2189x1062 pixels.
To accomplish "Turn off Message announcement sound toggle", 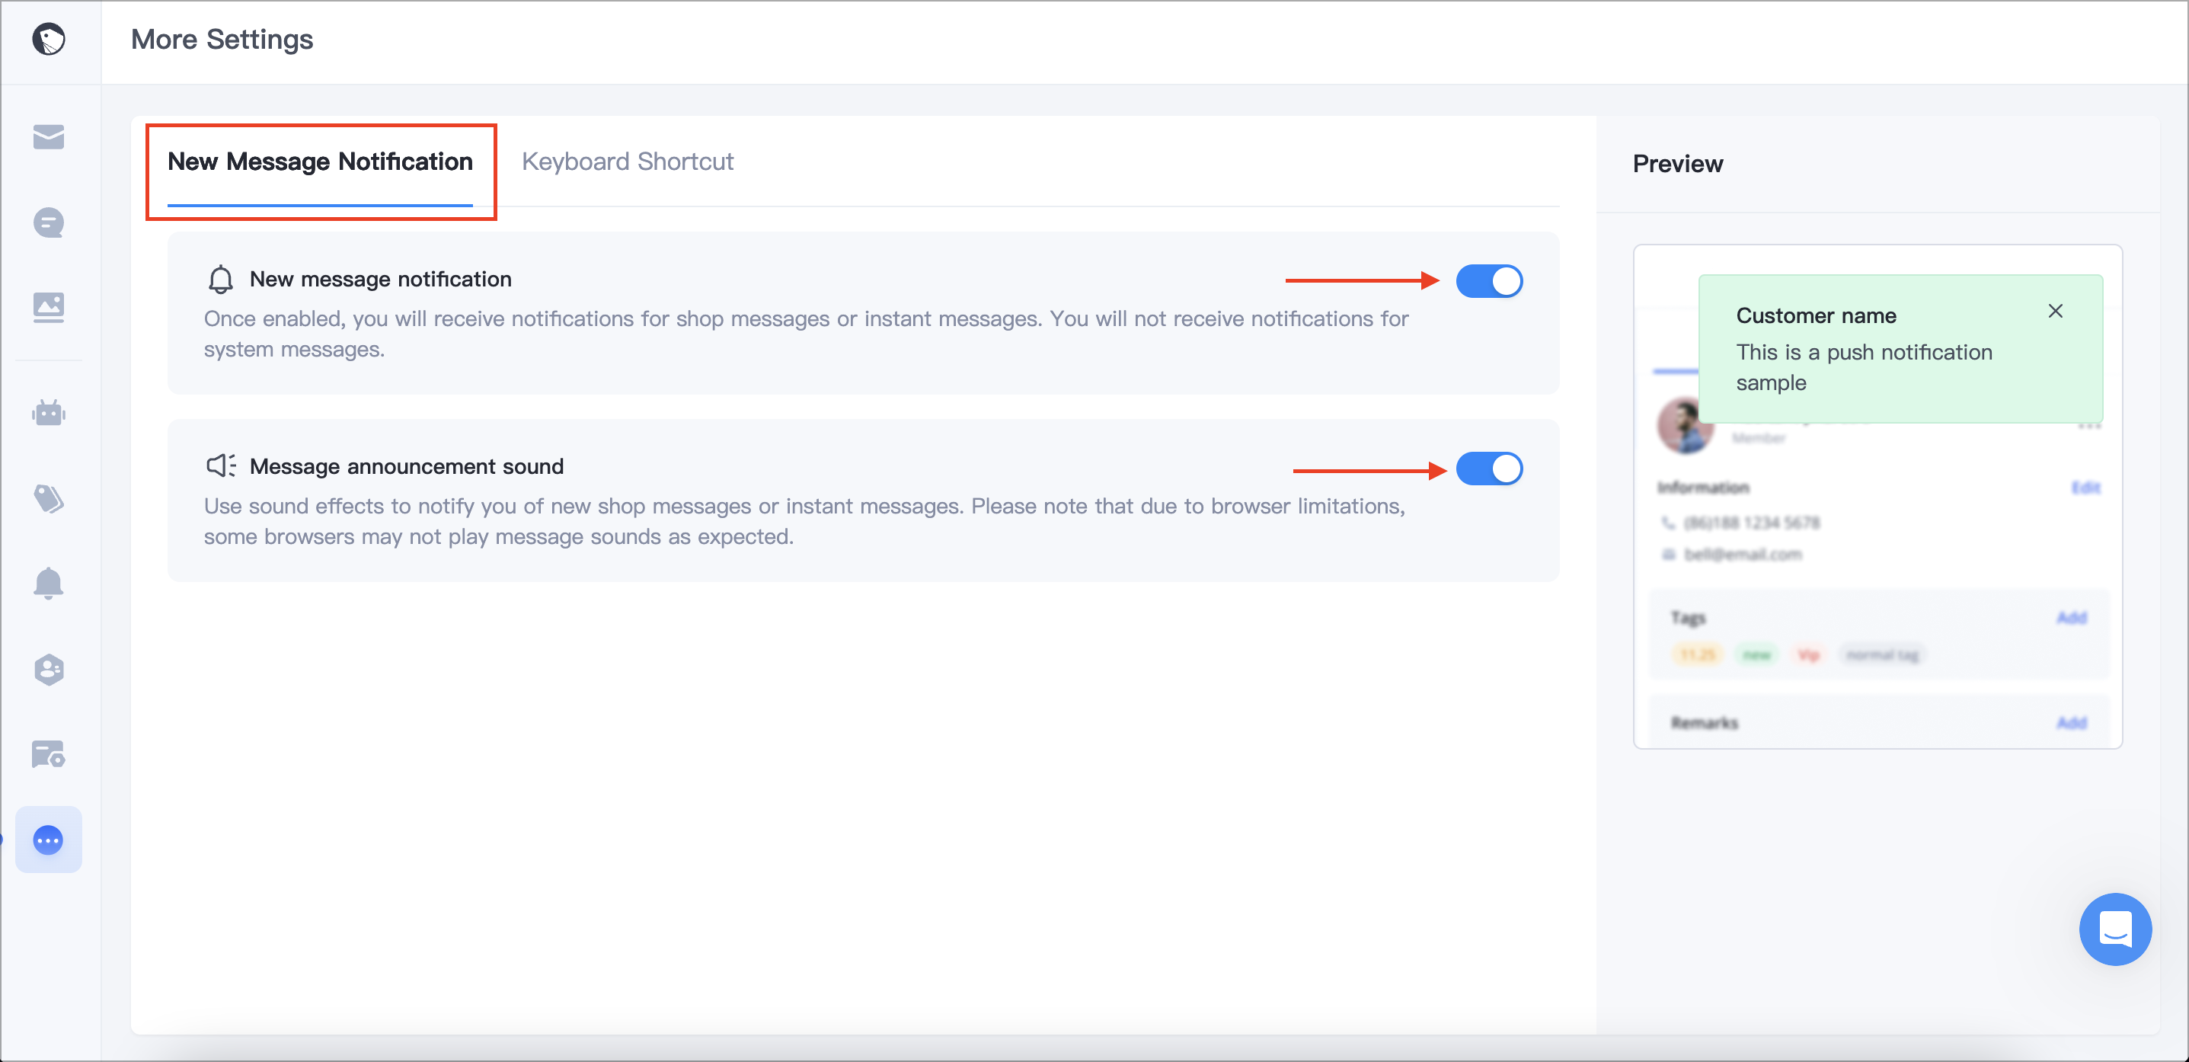I will [1489, 469].
